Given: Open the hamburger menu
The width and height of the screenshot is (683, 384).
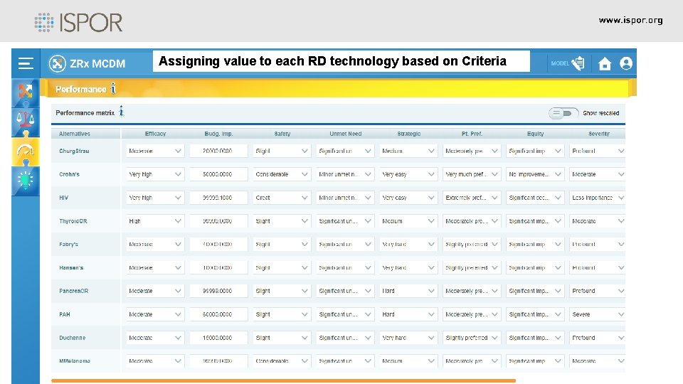Looking at the screenshot, I should pyautogui.click(x=26, y=63).
